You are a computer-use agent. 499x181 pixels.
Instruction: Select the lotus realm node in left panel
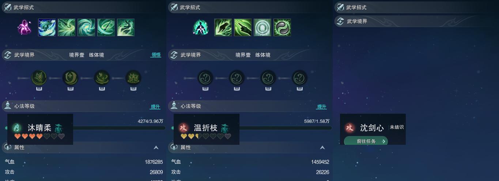(x=133, y=78)
